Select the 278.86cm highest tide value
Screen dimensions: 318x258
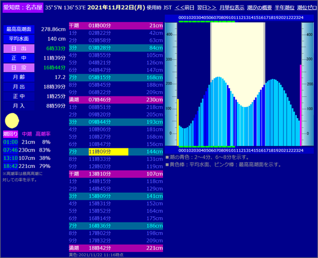[54, 29]
